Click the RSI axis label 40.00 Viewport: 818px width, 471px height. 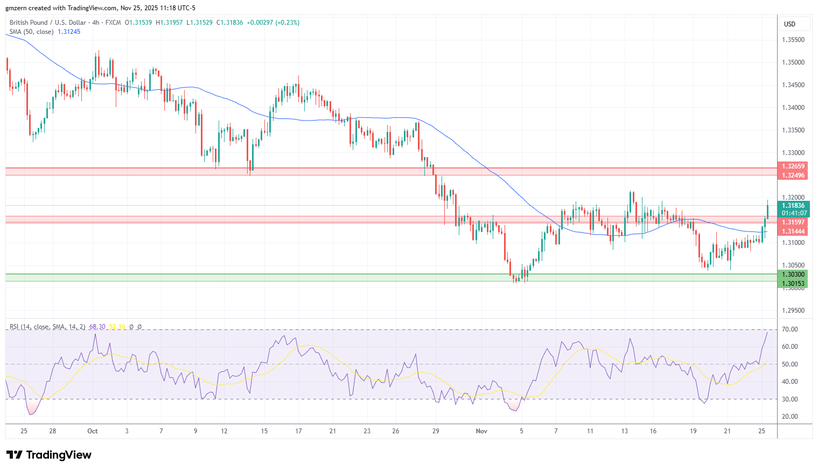790,382
